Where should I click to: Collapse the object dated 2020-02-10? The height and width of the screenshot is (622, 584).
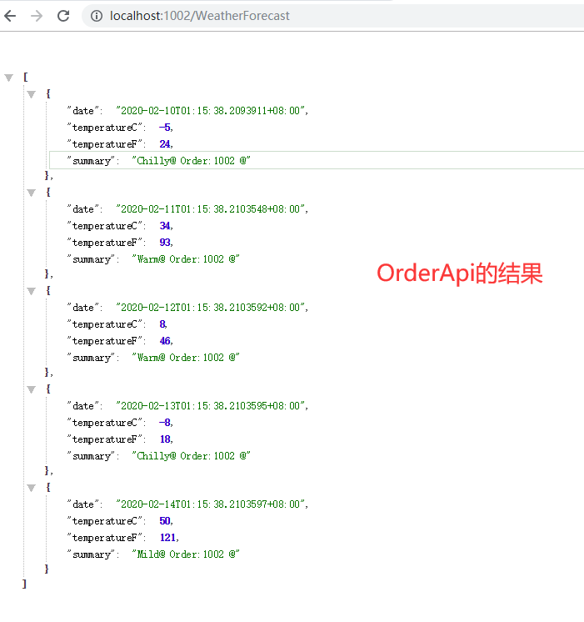[32, 94]
